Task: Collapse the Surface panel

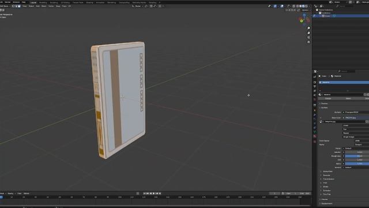Action: pos(323,107)
